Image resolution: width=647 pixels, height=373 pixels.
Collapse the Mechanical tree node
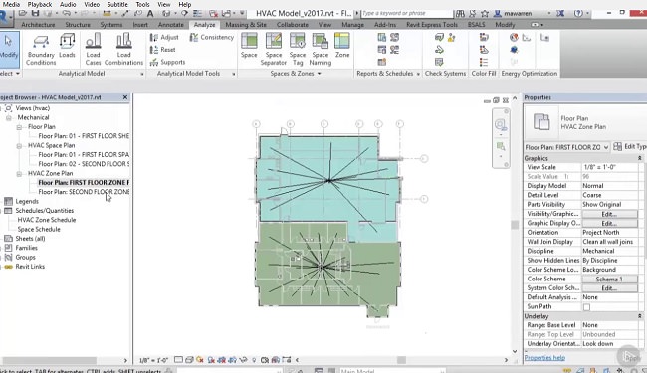pyautogui.click(x=9, y=118)
